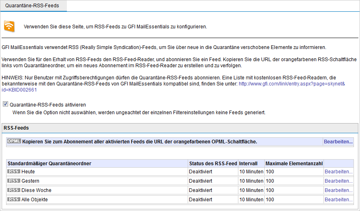Image resolution: width=360 pixels, height=211 pixels.
Task: Click Bearbeiten for the OPML feed
Action: (x=338, y=142)
